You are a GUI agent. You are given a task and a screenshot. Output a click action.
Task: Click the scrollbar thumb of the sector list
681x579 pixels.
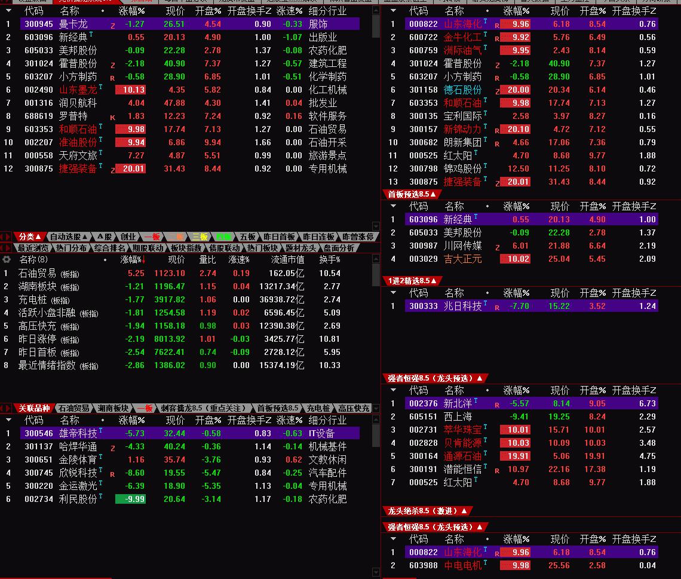pyautogui.click(x=376, y=275)
